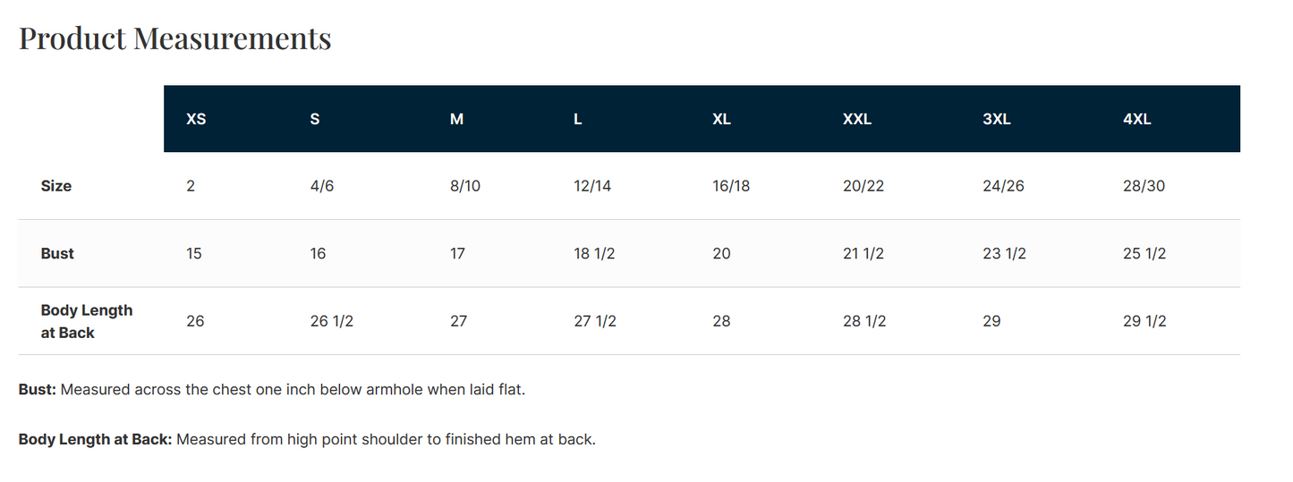Select the 3XL body length value 29
This screenshot has height=482, width=1293.
coord(991,321)
